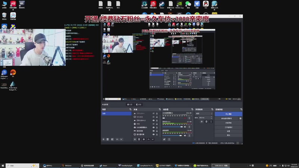Hide the game capture source
Viewport: 299px width, 168px height.
[154, 131]
